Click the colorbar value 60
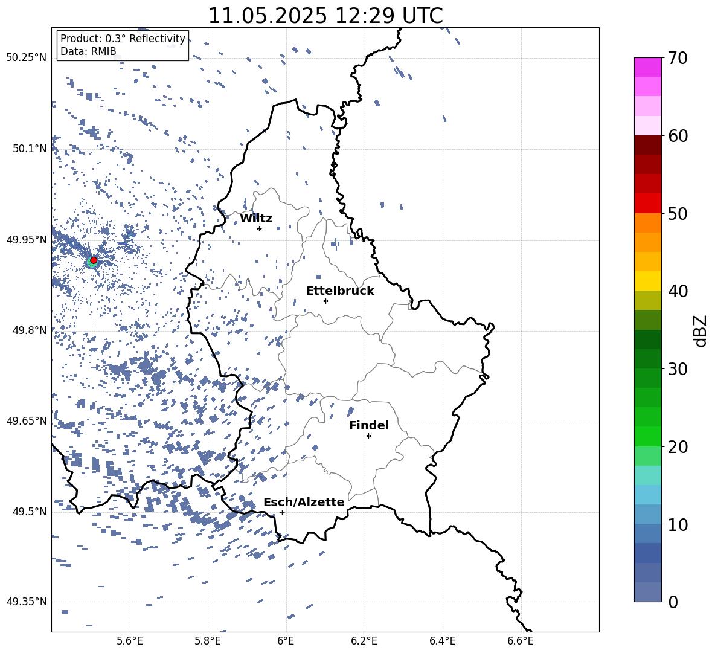 click(678, 136)
